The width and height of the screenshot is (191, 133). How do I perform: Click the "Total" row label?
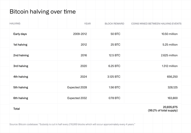[17, 109]
